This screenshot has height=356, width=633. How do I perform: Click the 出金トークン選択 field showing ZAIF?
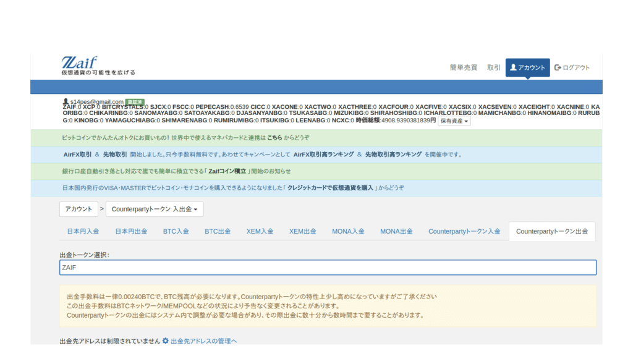click(328, 268)
